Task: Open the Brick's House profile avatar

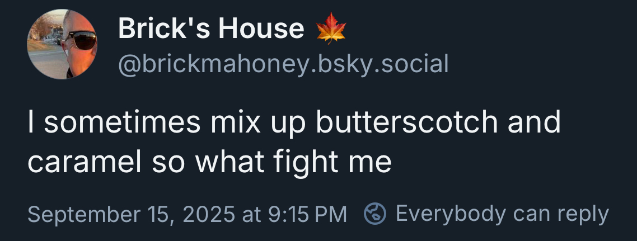Action: (x=63, y=44)
